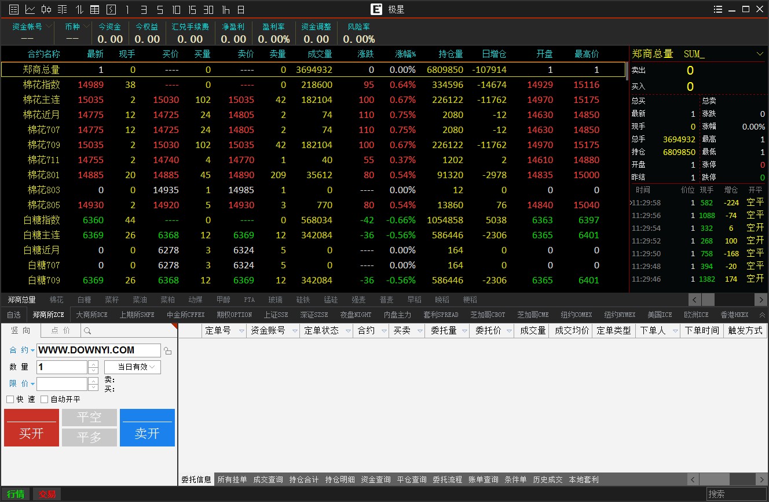Select the 白糖指数 row
The height and width of the screenshot is (502, 769).
pos(313,220)
